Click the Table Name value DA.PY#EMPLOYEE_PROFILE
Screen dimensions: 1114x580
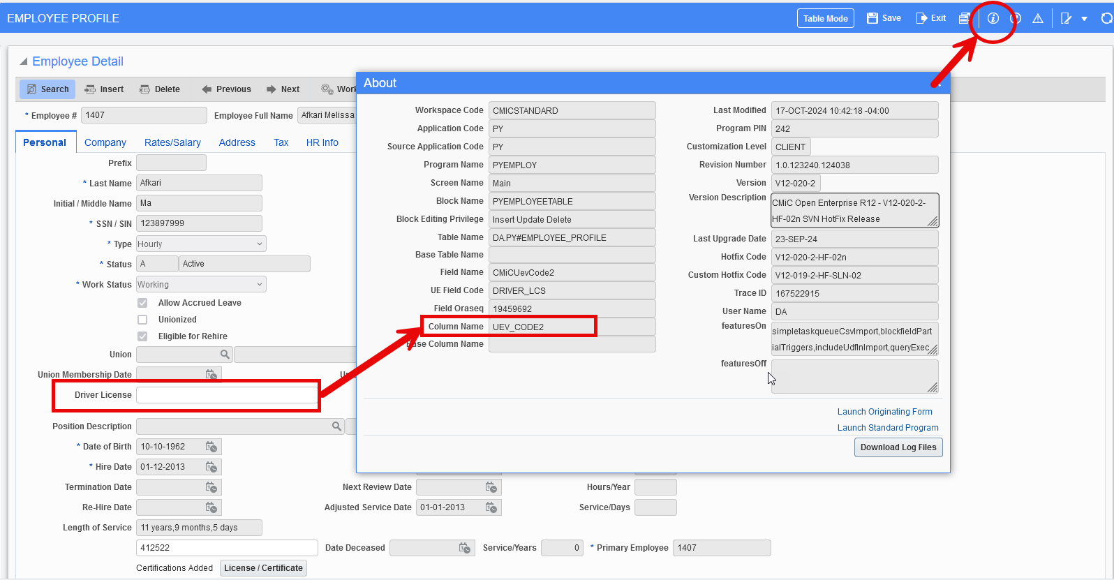tap(572, 237)
